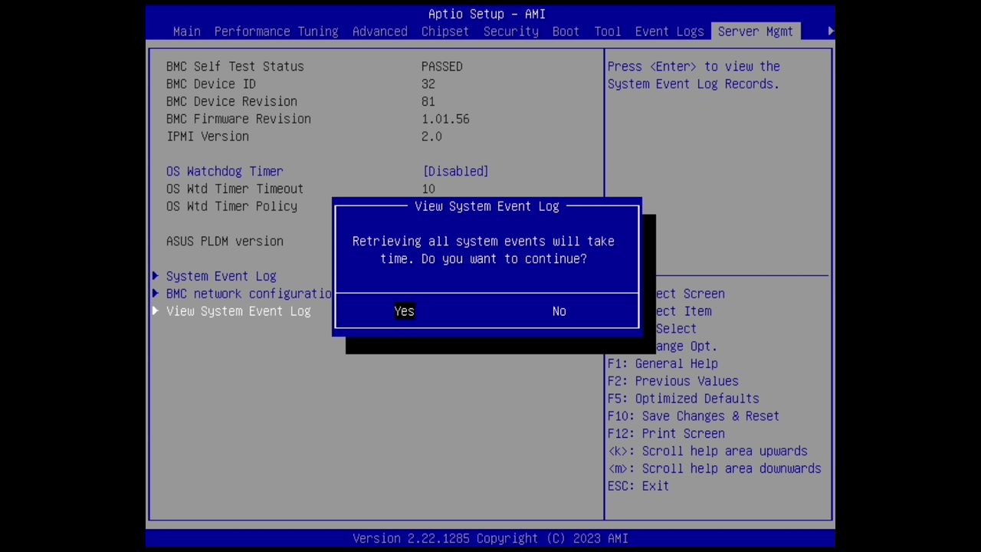This screenshot has height=552, width=981.
Task: Select the OS Wtd Timer Timeout label
Action: click(235, 189)
